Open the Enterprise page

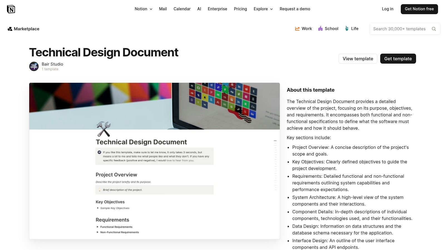point(217,9)
